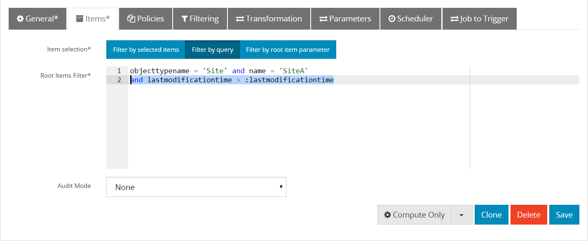Click line number 1 in the gutter

click(x=119, y=71)
